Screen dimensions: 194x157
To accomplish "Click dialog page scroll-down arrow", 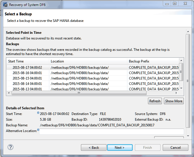I will [x=188, y=136].
